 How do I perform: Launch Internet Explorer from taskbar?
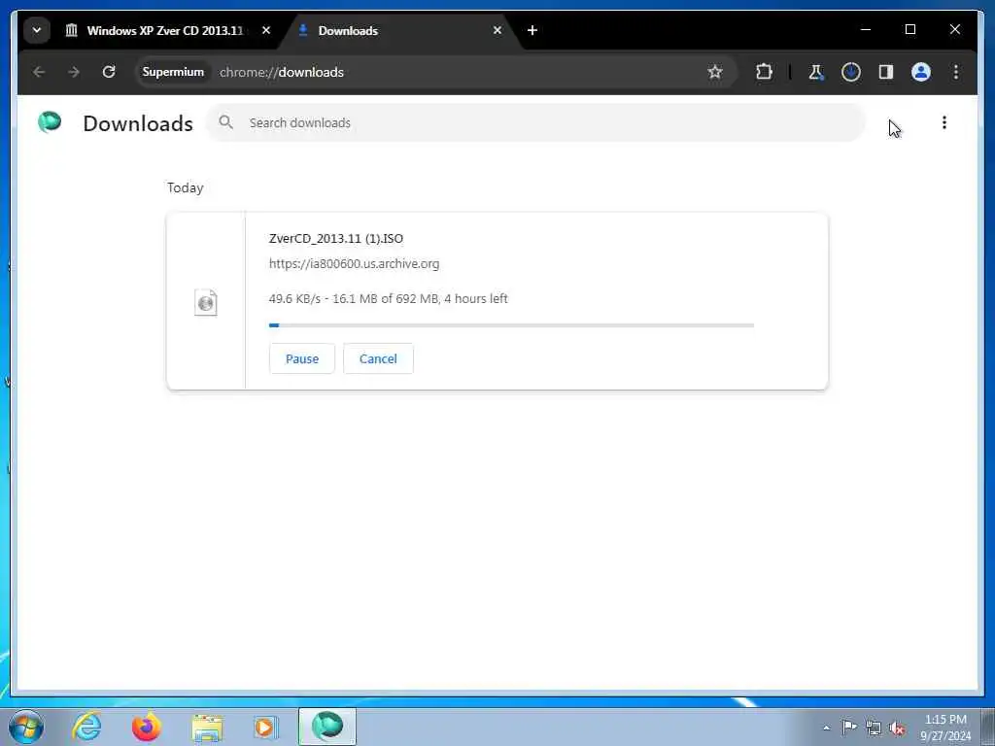86,727
